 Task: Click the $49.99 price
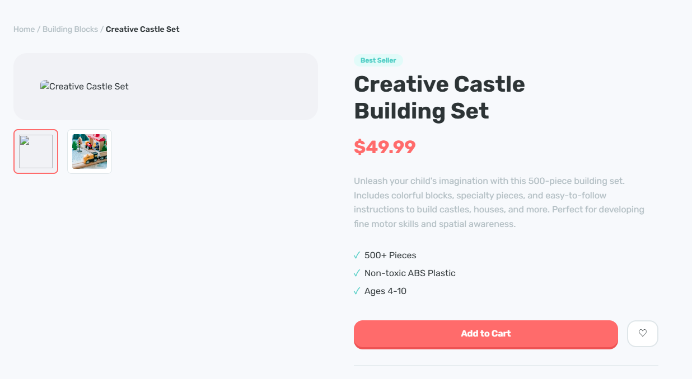point(385,147)
